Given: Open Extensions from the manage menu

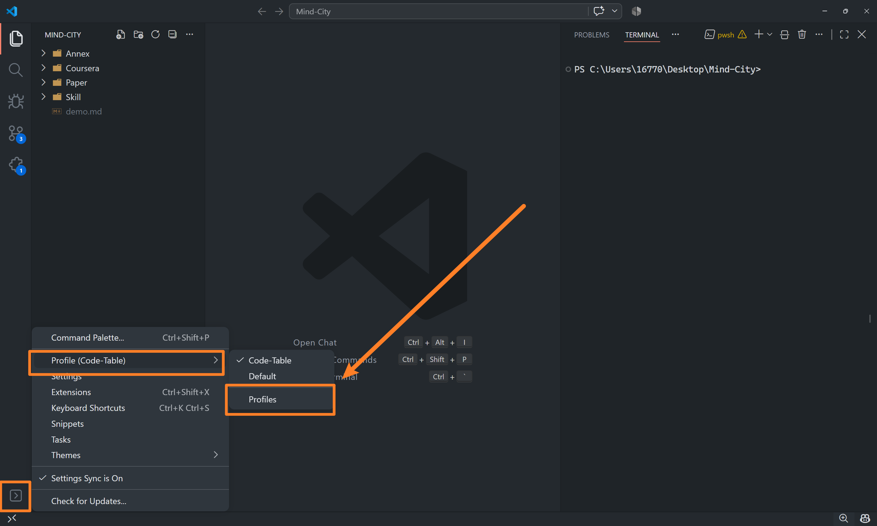Looking at the screenshot, I should tap(130, 392).
